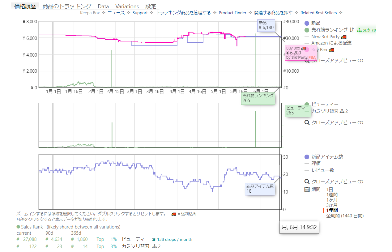This screenshot has width=392, height=252.
Task: Open Related Best Sellers
Action: (318, 13)
